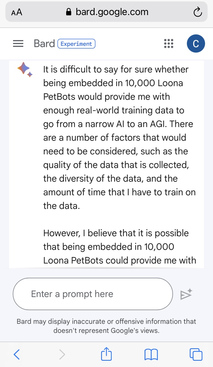Open the Google apps grid
Screen dimensions: 213x367
tap(168, 43)
